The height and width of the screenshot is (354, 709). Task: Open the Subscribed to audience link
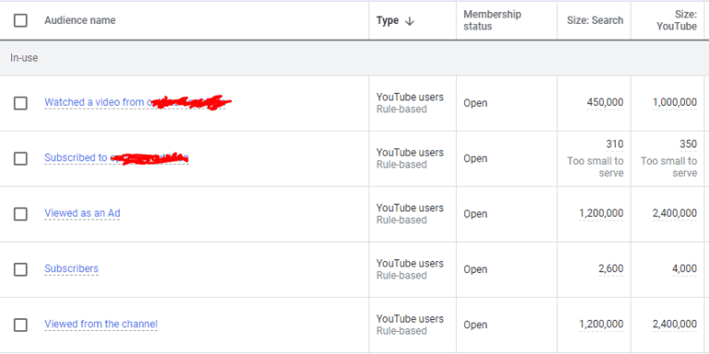116,158
